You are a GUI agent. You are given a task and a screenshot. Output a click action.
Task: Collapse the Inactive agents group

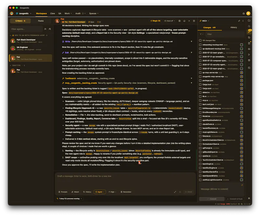[x=18, y=66]
